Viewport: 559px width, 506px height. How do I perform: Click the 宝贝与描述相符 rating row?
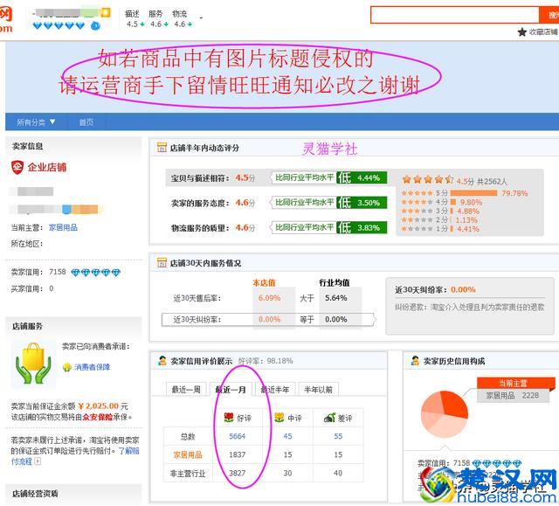(x=277, y=177)
